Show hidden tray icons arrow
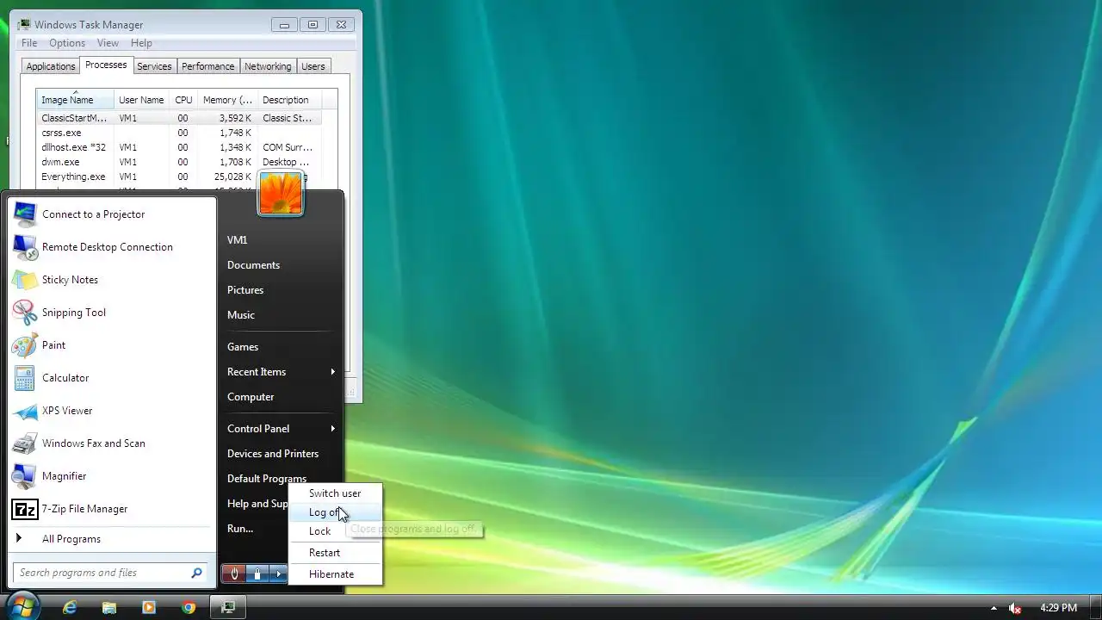Screen dimensions: 1102x620 point(994,608)
